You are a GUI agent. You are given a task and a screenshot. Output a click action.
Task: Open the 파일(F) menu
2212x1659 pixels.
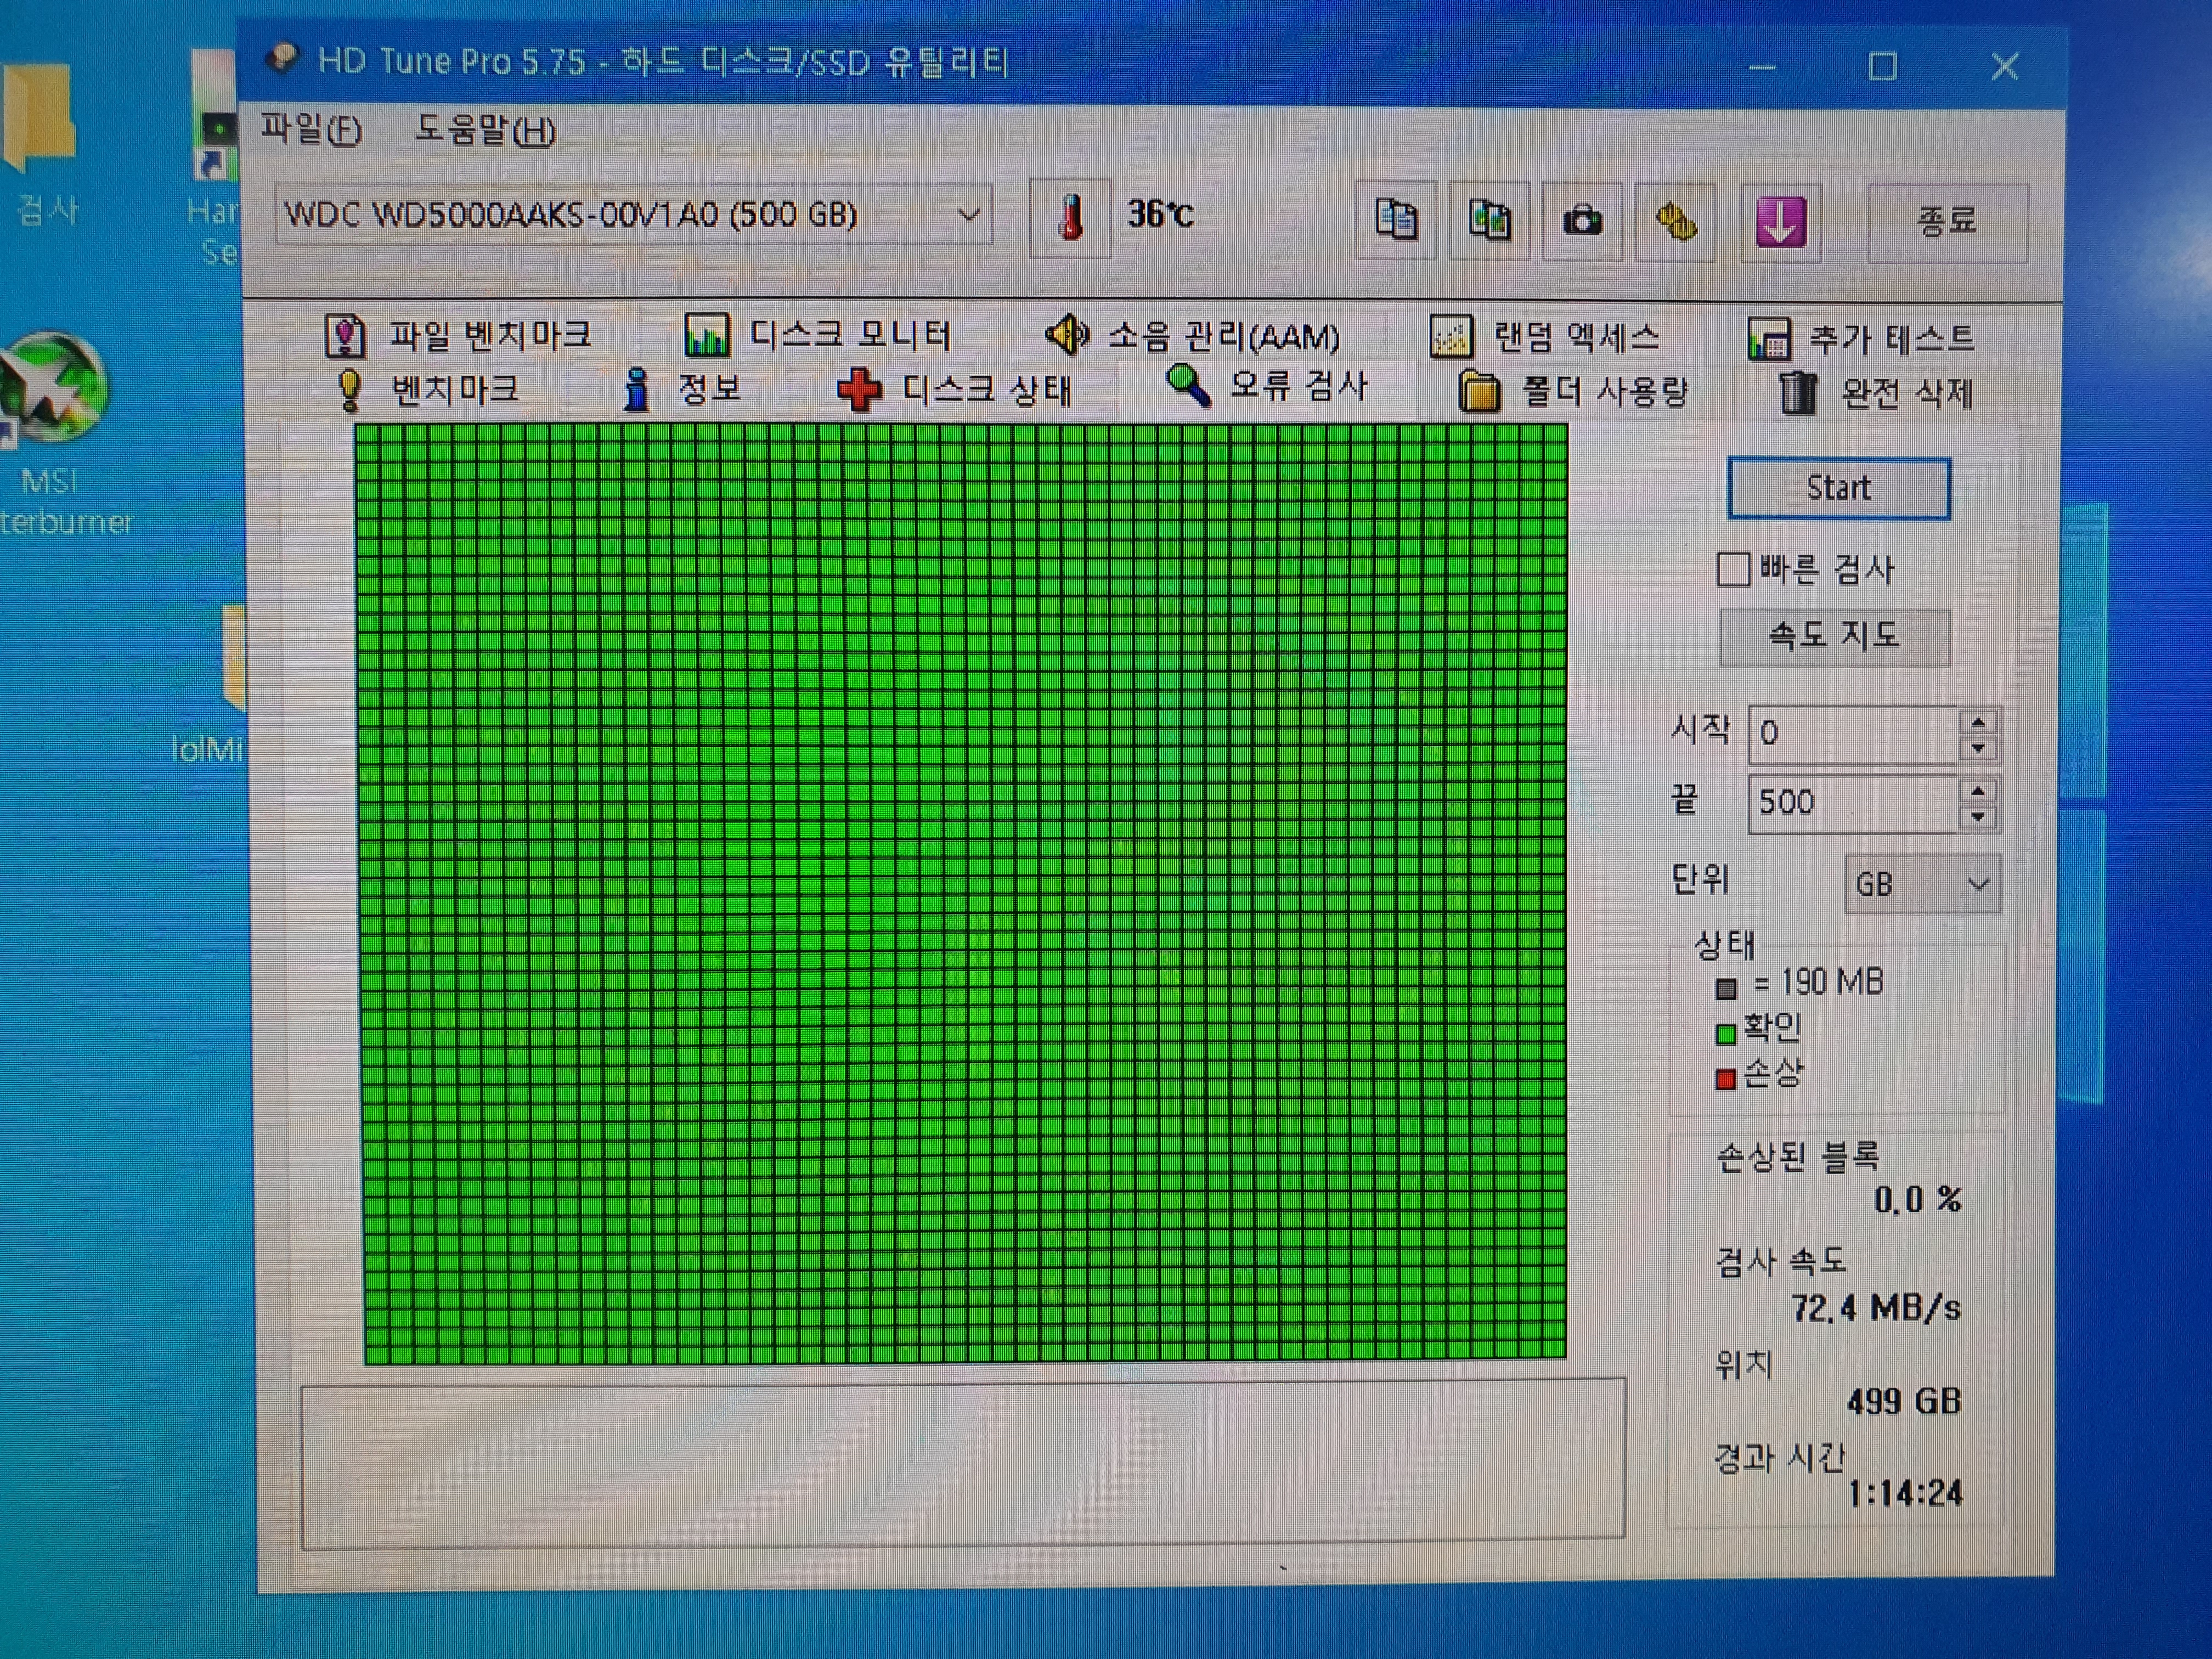(311, 129)
